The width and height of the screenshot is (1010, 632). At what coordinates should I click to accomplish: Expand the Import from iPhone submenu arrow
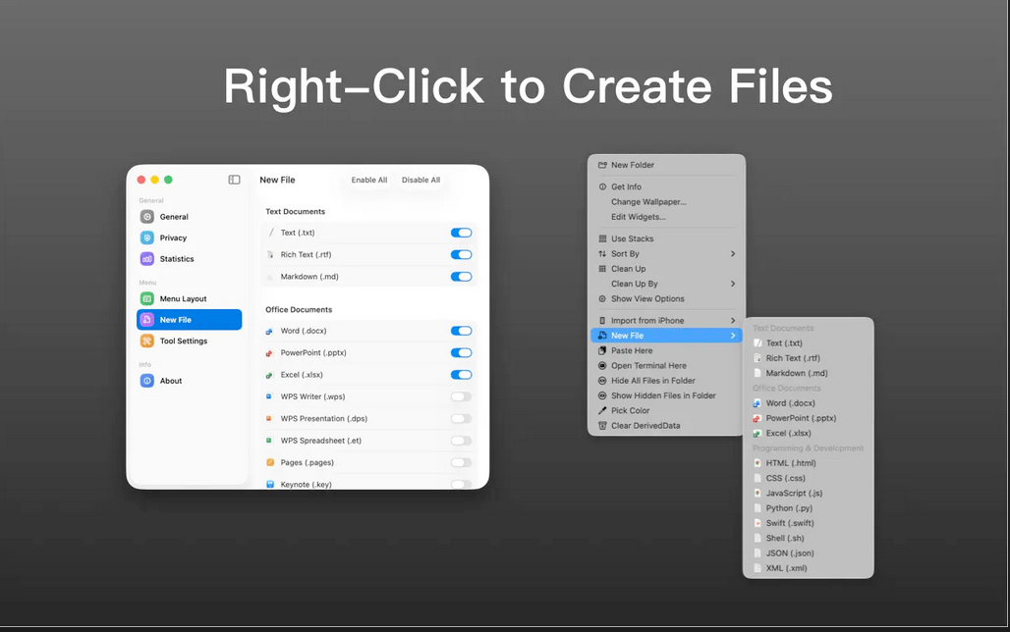tap(733, 321)
